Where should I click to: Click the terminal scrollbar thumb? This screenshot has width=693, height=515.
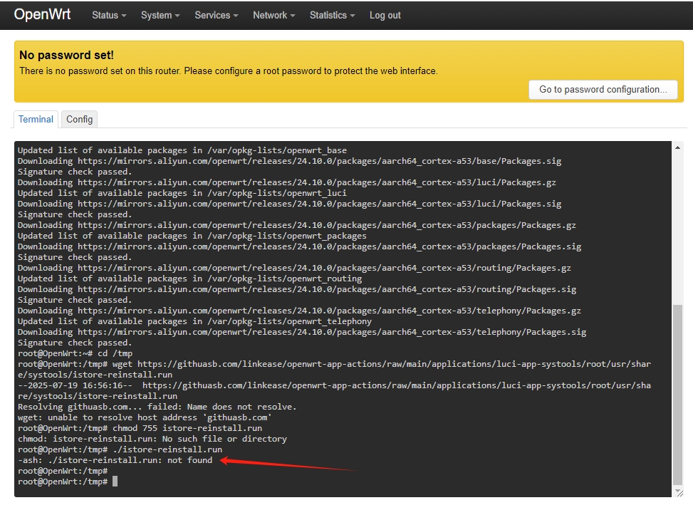677,395
